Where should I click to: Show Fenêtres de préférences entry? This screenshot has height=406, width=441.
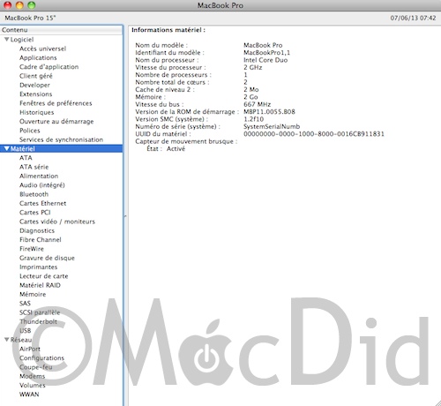click(x=56, y=103)
